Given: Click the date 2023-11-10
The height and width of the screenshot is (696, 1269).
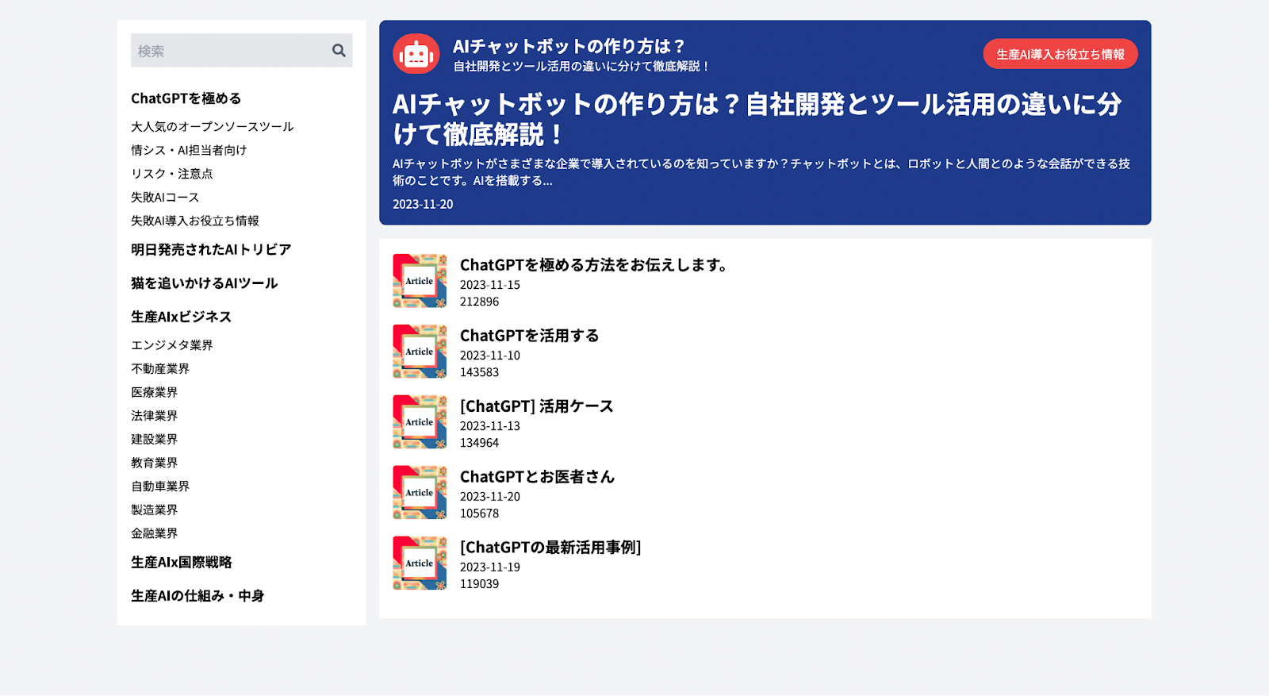Looking at the screenshot, I should pyautogui.click(x=490, y=356).
